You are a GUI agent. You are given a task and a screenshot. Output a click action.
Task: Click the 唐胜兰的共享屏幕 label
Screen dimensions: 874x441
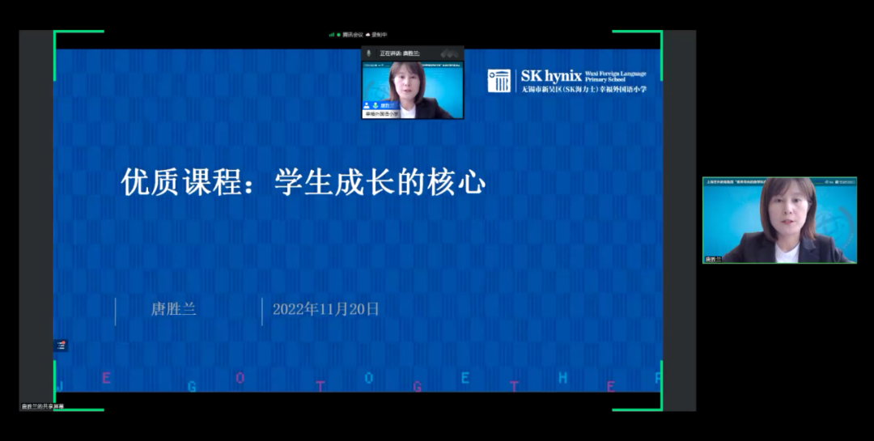tap(43, 406)
